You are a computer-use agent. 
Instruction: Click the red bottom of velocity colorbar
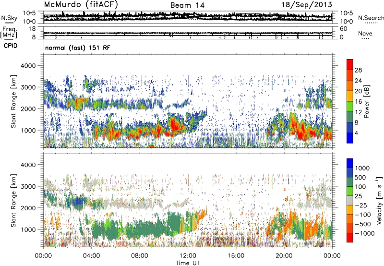(x=350, y=238)
